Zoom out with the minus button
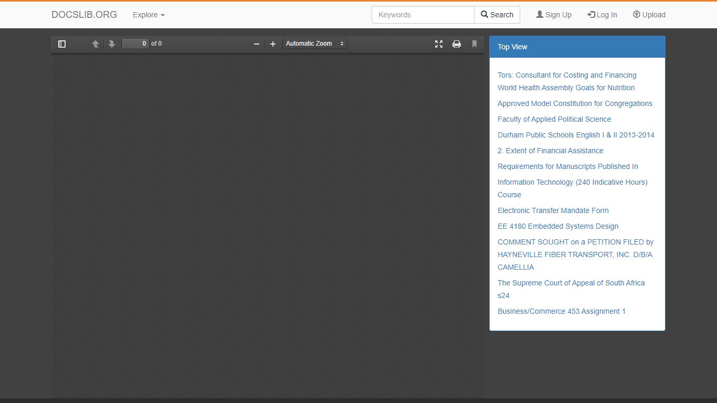 click(x=257, y=44)
